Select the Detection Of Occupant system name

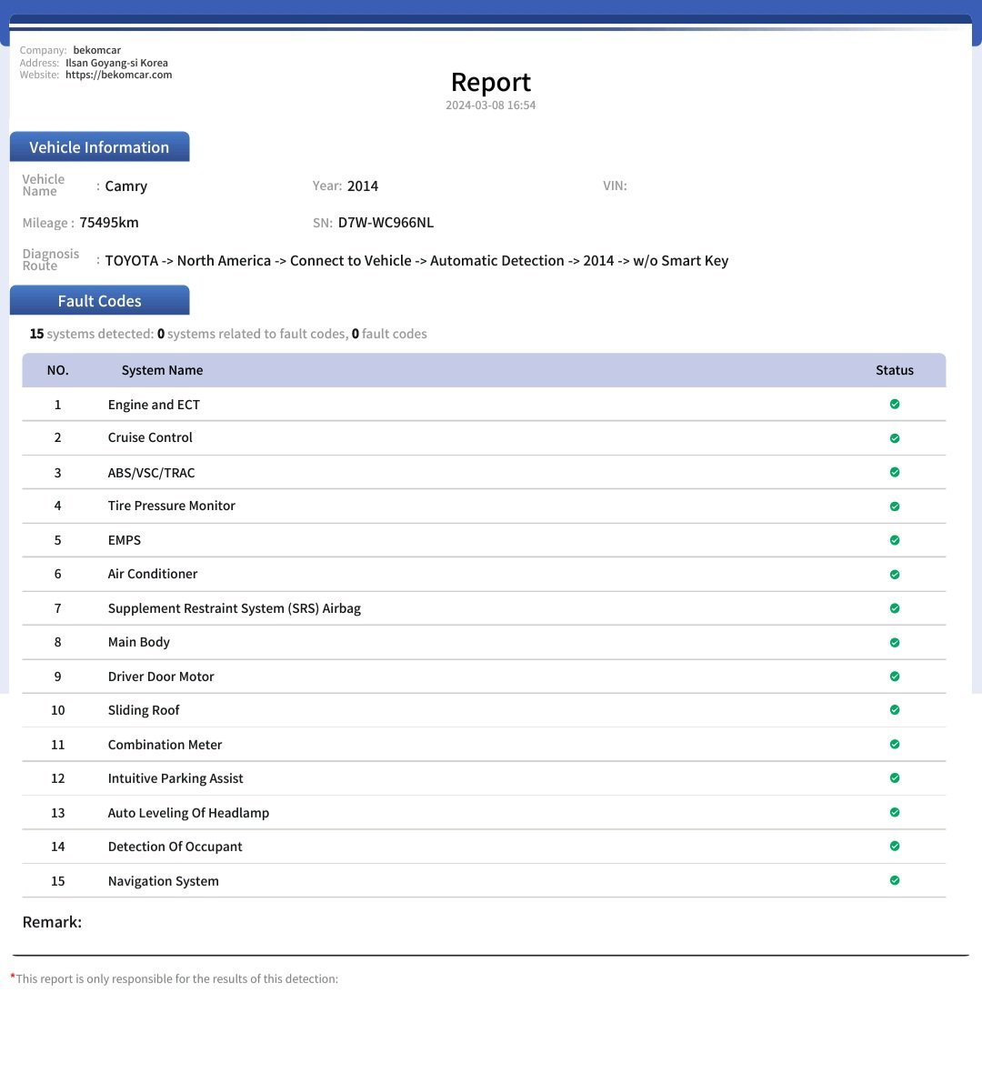(x=175, y=847)
